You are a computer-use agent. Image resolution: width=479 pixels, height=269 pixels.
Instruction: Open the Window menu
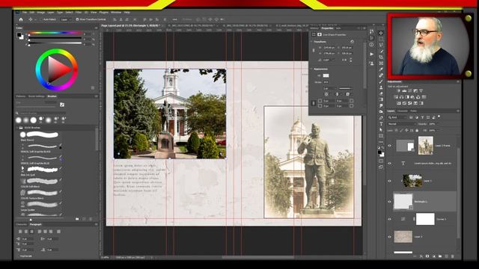116,12
